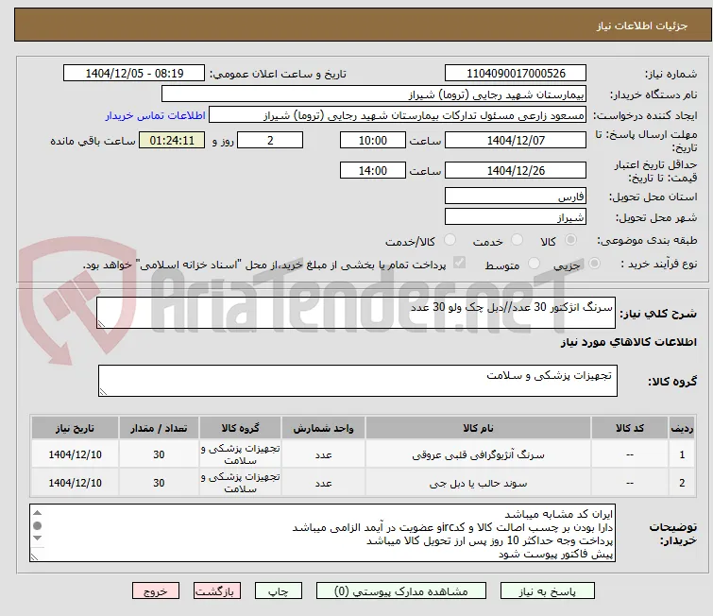Viewport: 713px width, 616px height.
Task: Click resize handle of goods group textarea
Action: 103,392
